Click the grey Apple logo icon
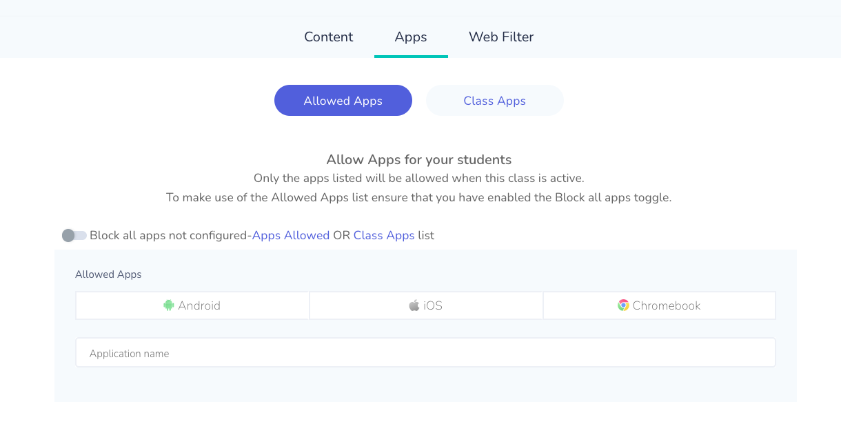This screenshot has height=422, width=841. point(414,305)
